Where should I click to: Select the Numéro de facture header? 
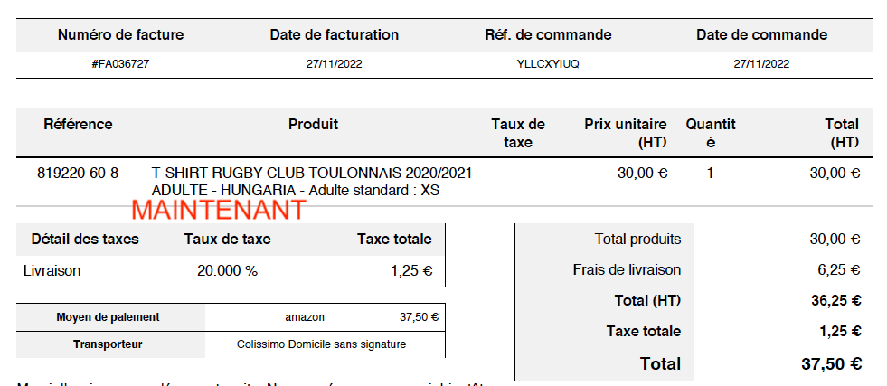coord(120,35)
